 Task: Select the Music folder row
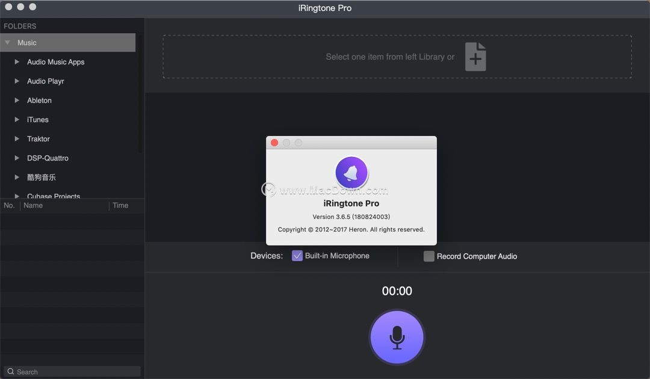pos(67,43)
